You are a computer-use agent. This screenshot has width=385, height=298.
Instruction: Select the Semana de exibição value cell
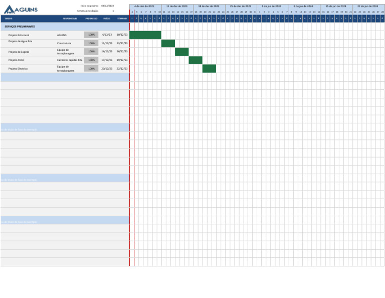[x=113, y=11]
